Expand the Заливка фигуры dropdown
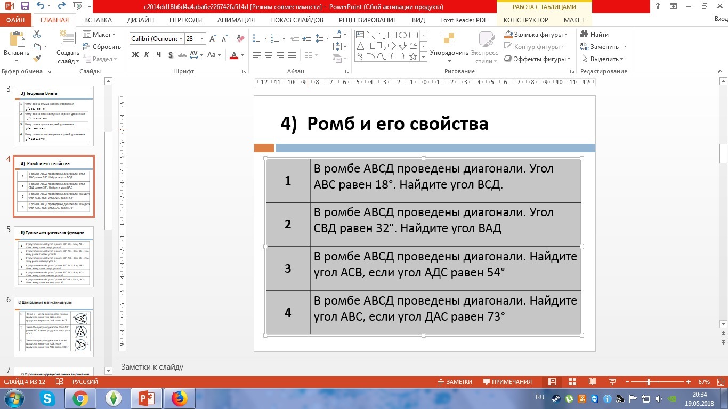Image resolution: width=728 pixels, height=409 pixels. (565, 35)
